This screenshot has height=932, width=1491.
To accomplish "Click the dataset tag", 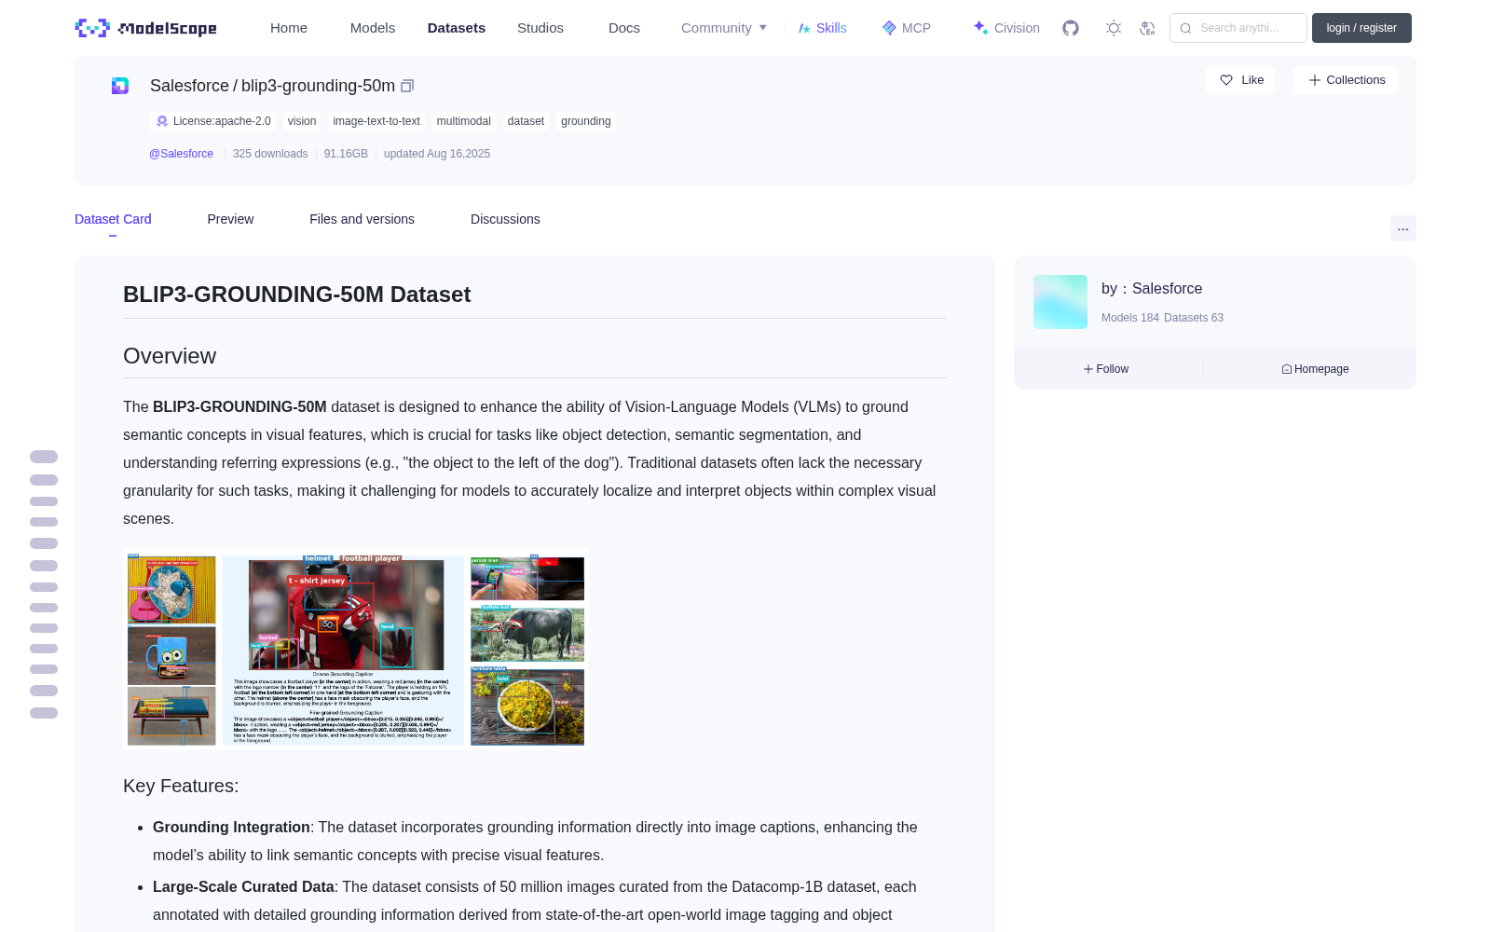I will 526,121.
